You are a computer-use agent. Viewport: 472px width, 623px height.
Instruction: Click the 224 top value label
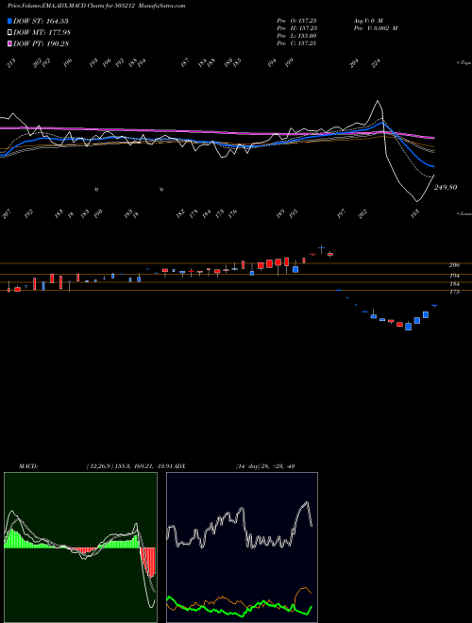point(376,63)
